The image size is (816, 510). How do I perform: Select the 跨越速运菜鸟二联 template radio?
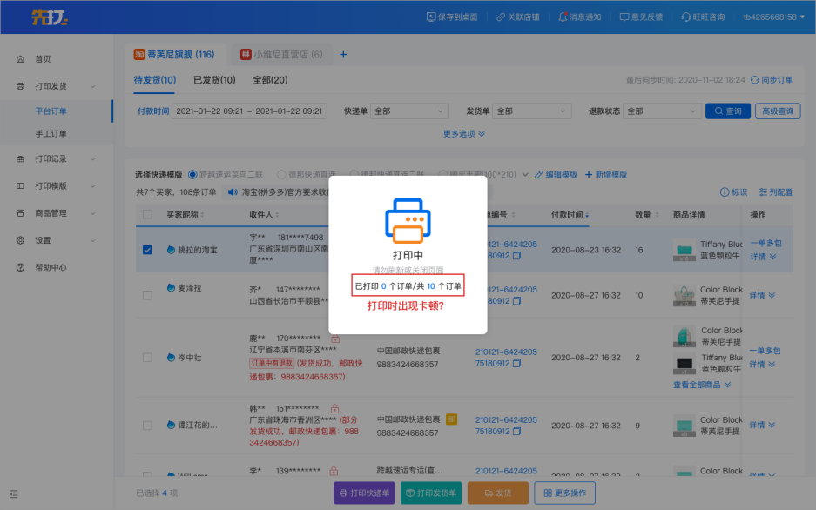(193, 175)
